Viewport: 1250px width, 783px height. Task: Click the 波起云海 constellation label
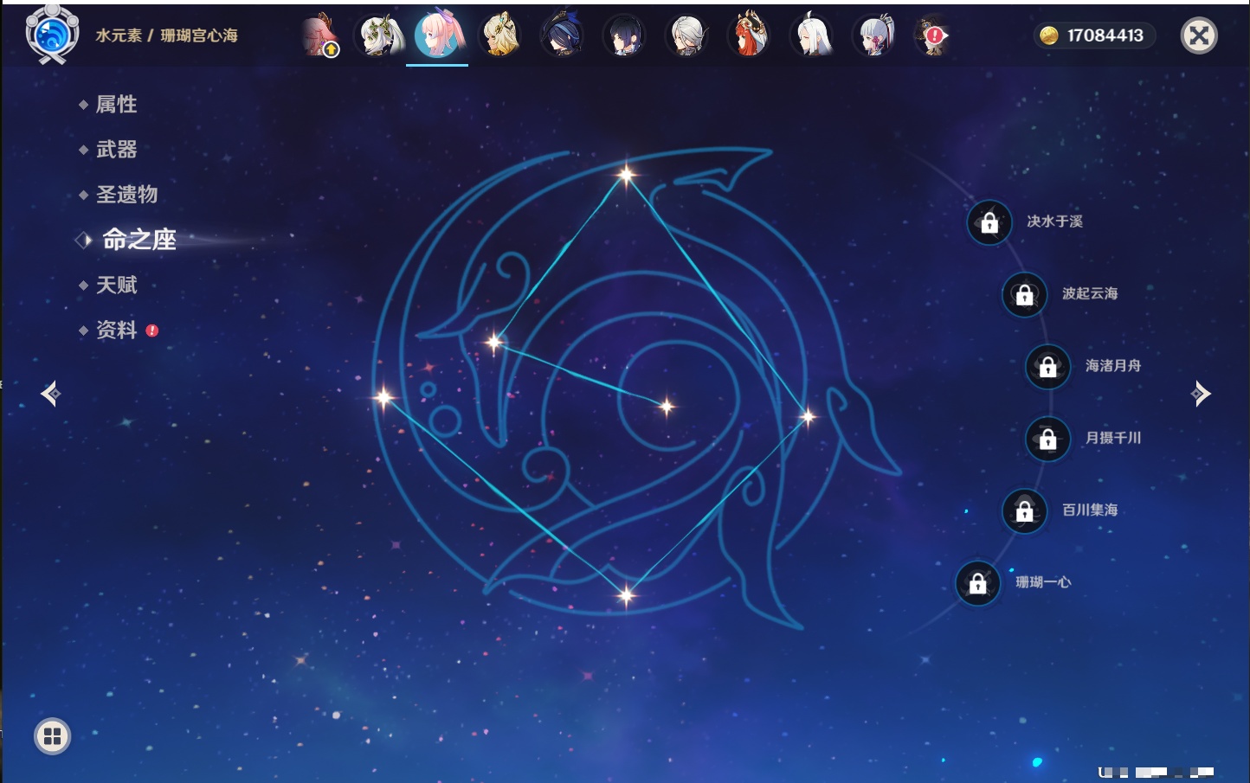[x=1090, y=293]
